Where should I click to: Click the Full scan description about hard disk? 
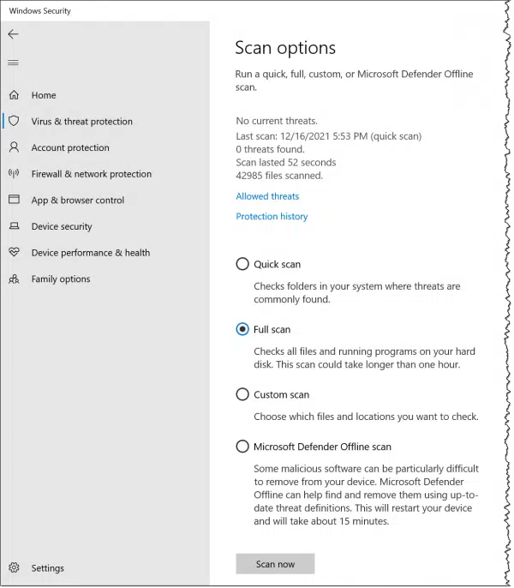pyautogui.click(x=364, y=357)
